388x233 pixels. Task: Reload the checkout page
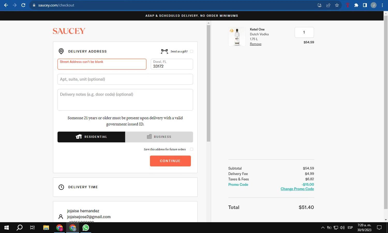click(x=23, y=5)
